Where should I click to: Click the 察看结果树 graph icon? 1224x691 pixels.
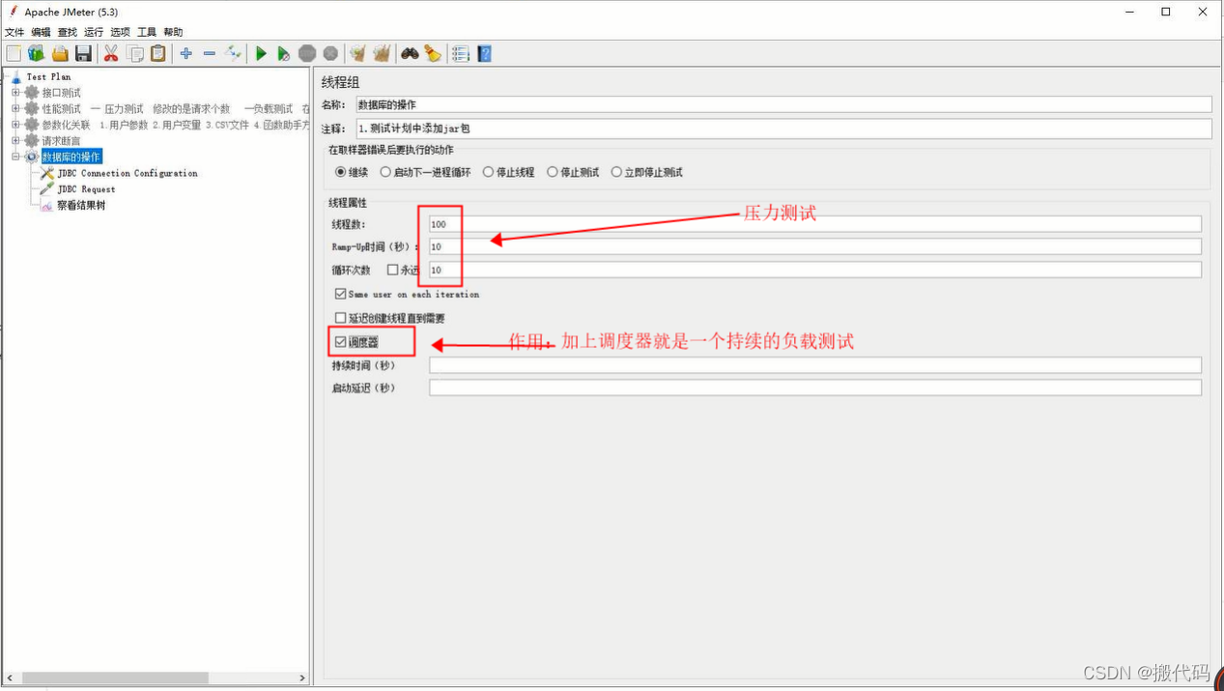46,205
